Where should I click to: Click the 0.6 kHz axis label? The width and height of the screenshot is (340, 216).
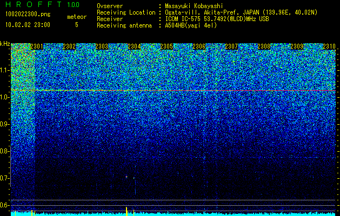pos(5,205)
